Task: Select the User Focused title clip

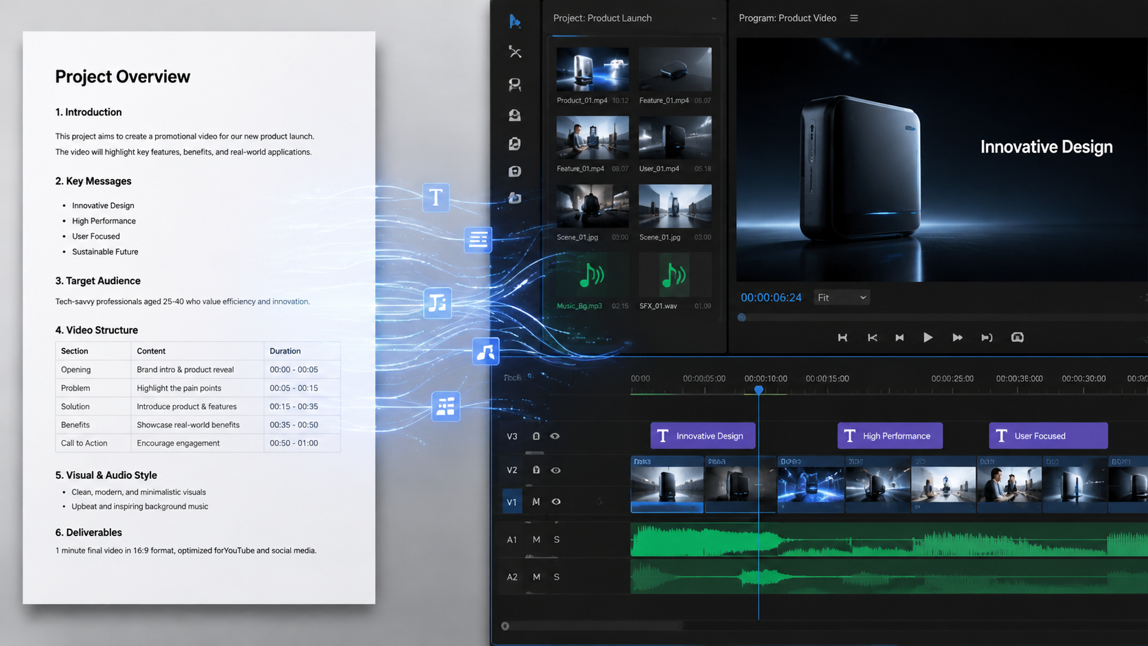Action: [x=1048, y=436]
